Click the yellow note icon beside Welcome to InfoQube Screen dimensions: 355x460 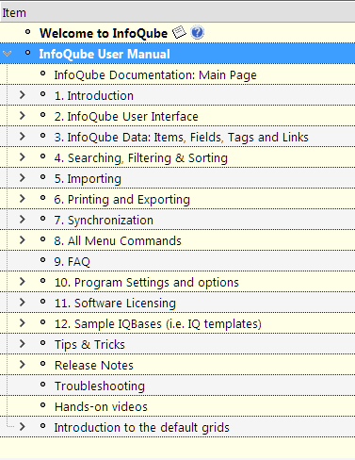pos(179,32)
